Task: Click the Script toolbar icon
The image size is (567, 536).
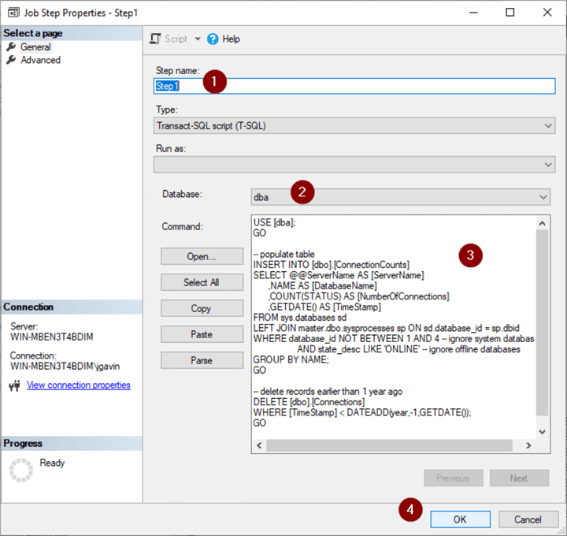Action: coord(155,39)
